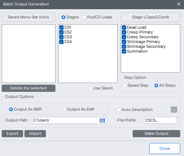The image size is (184, 156).
Task: Choose the Saved Step radio option
Action: coord(124,85)
